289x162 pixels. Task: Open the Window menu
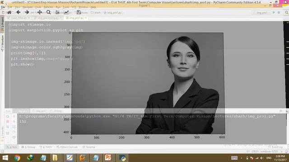(83, 7)
